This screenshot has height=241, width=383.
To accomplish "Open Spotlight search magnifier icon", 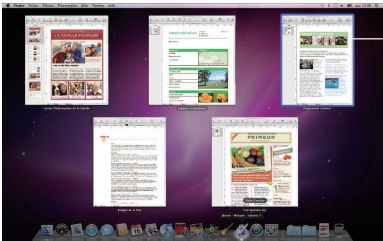I will pyautogui.click(x=376, y=5).
